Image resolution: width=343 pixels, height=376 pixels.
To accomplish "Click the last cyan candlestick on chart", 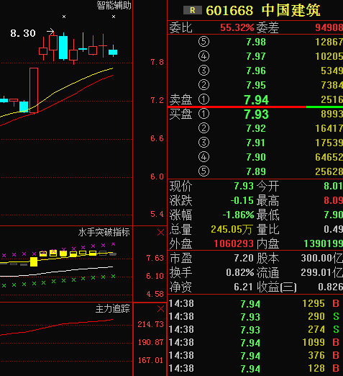I will tap(113, 52).
